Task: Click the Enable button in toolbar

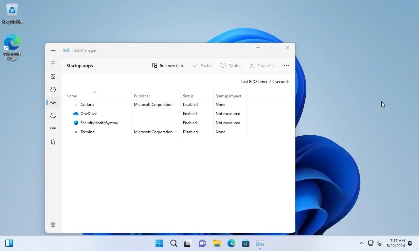Action: point(203,66)
